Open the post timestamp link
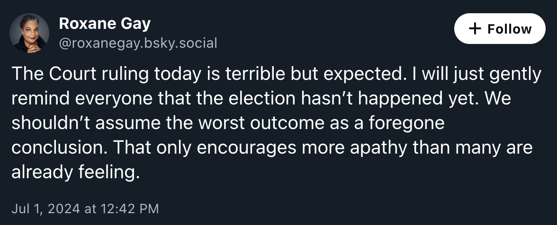The image size is (557, 225). pos(85,208)
